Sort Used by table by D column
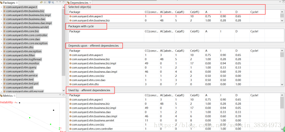 pyautogui.click(x=242, y=95)
